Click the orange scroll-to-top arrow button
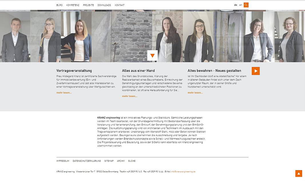 point(299,173)
